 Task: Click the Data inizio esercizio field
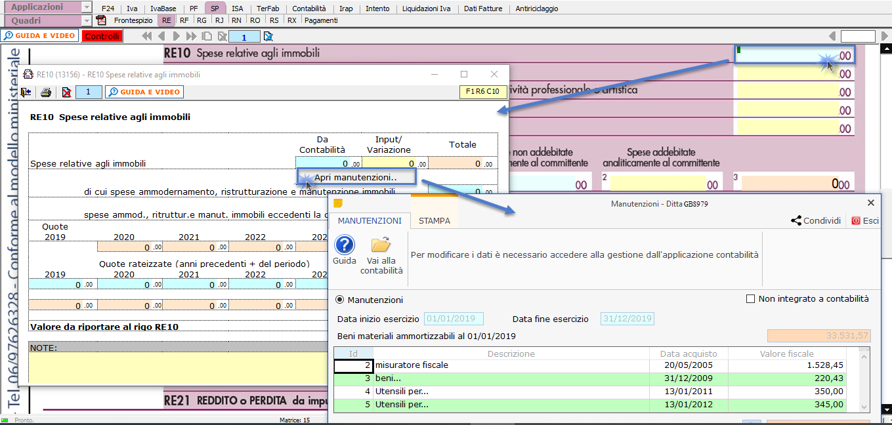[454, 319]
